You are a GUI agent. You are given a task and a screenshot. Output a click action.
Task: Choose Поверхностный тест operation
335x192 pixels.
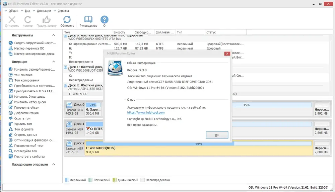(x=26, y=146)
